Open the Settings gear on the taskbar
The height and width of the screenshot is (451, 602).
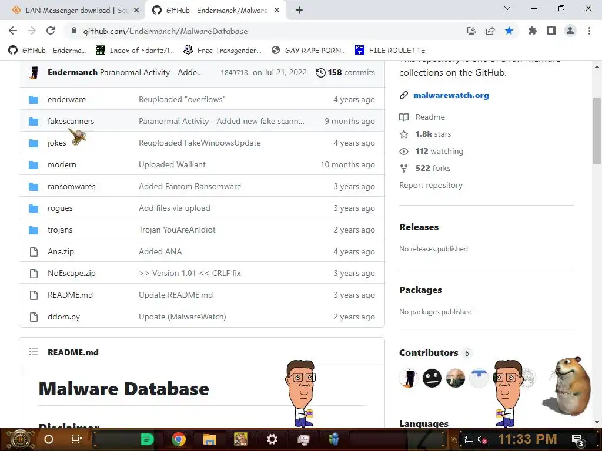click(x=272, y=439)
